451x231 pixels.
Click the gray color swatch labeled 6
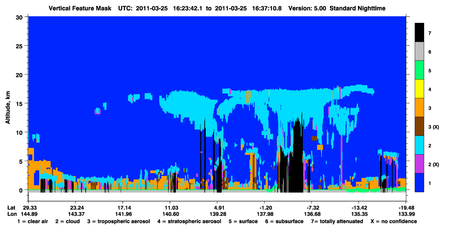(x=419, y=52)
